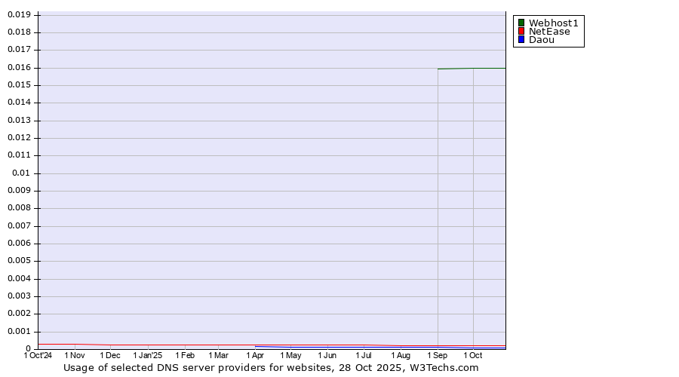Viewport: 679px width, 377px height.
Task: Select the Webhost1 legend label
Action: click(x=553, y=23)
